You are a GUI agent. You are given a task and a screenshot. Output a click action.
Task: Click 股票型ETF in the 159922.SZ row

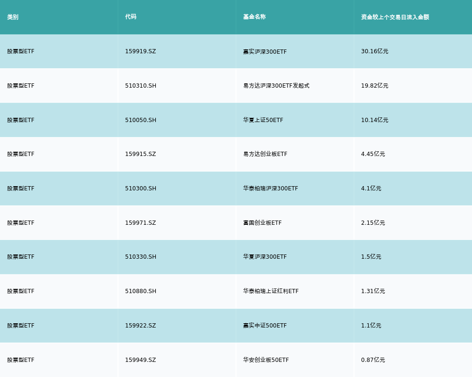[21, 326]
